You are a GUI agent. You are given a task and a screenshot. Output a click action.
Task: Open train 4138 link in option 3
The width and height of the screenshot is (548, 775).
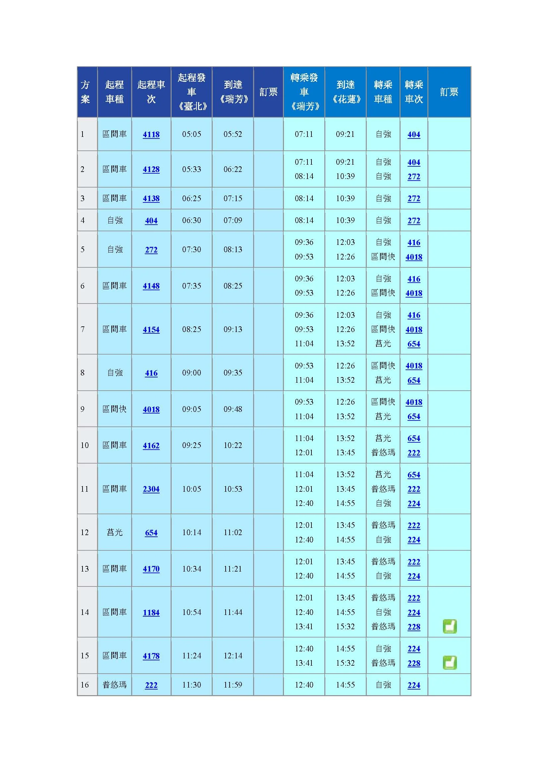151,199
